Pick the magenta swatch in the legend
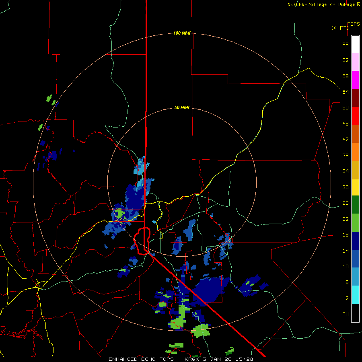362x362 pixels. (355, 80)
